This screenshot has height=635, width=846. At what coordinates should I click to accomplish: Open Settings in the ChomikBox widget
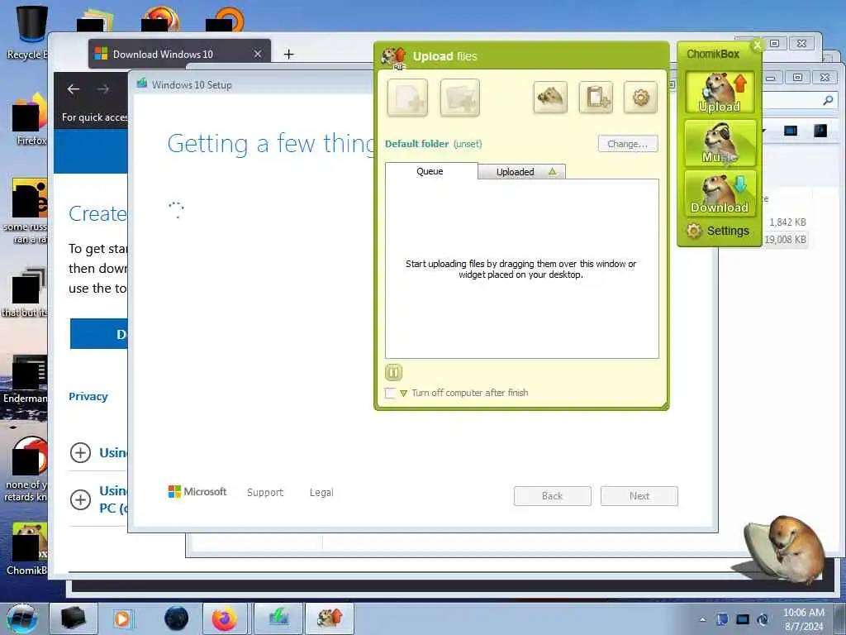[718, 232]
